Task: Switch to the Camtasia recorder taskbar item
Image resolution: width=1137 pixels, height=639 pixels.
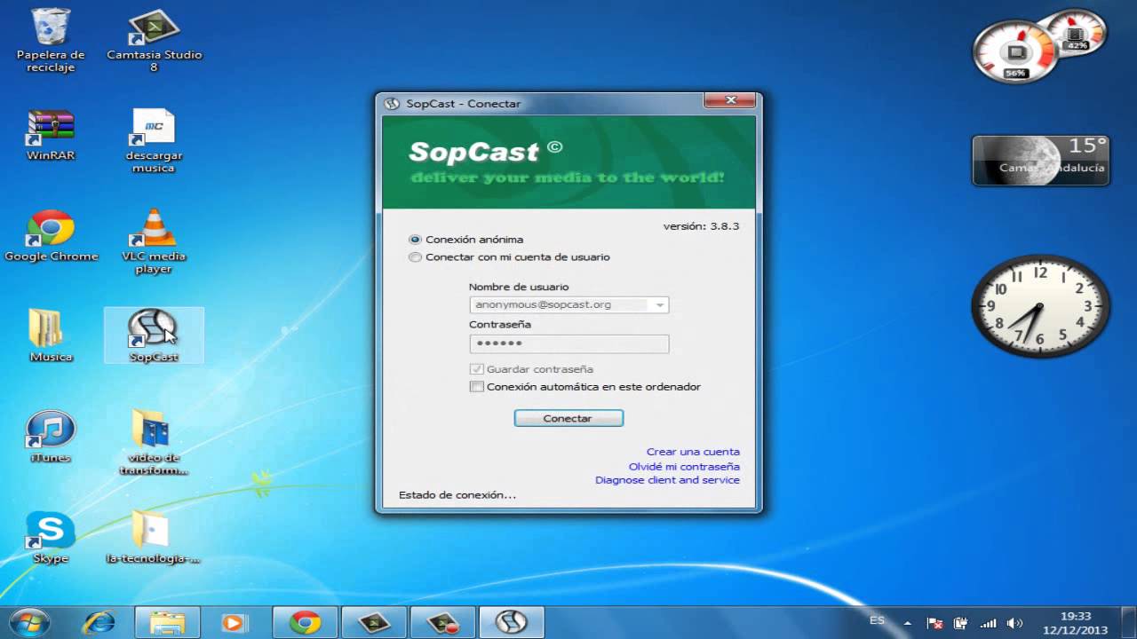Action: click(x=442, y=623)
